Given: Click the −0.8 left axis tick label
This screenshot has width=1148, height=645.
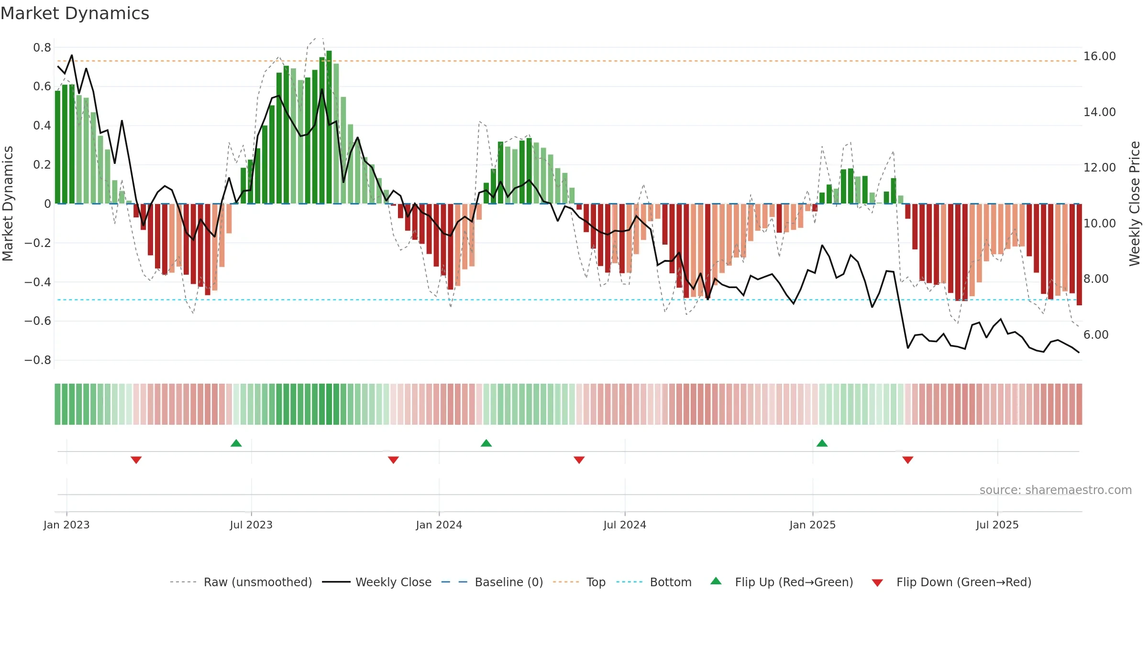Looking at the screenshot, I should coord(38,360).
